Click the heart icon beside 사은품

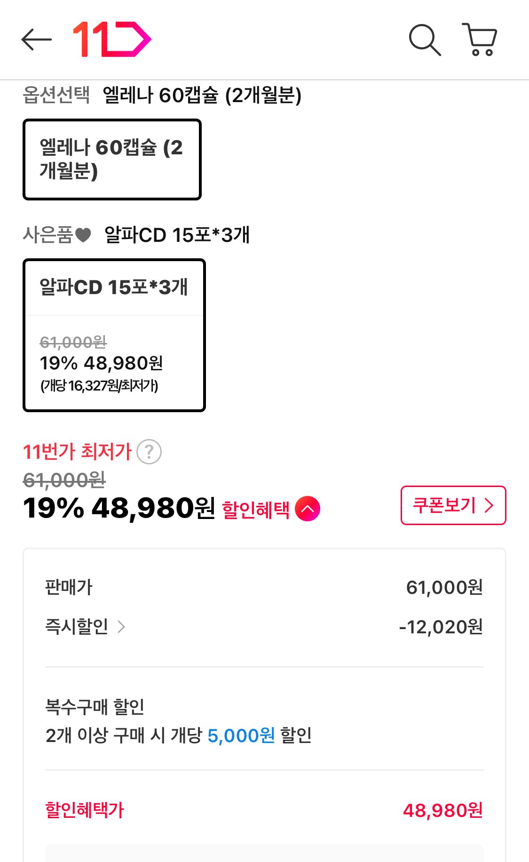tap(83, 235)
